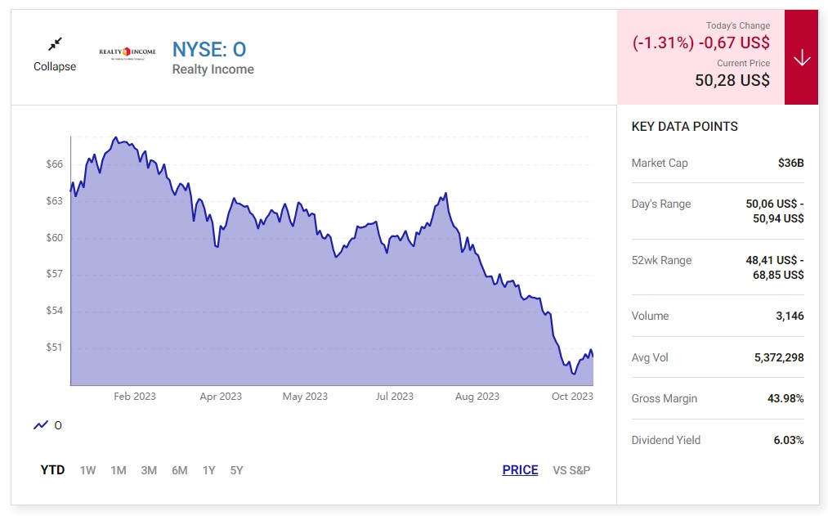
Task: Click the Realty Income logo
Action: coord(127,53)
